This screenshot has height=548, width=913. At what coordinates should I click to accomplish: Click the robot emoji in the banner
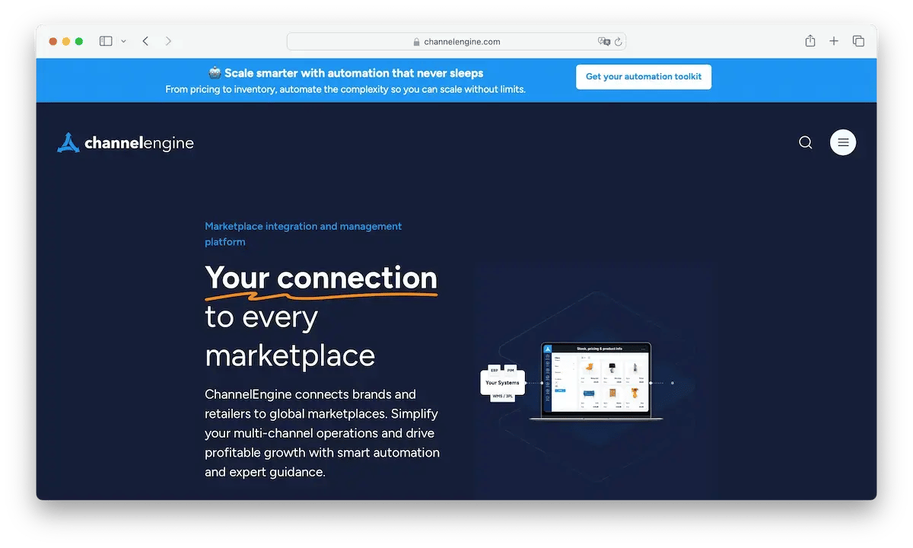[215, 73]
